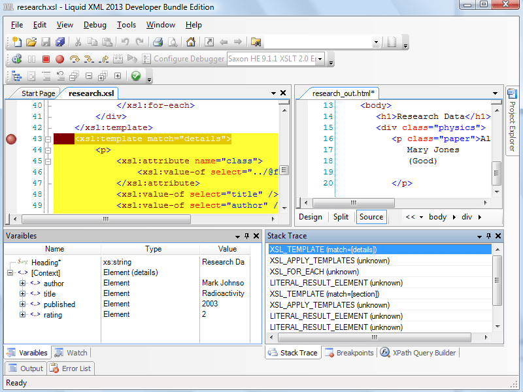Screen dimensions: 523x392
Task: Expand the author variable node
Action: 22,284
